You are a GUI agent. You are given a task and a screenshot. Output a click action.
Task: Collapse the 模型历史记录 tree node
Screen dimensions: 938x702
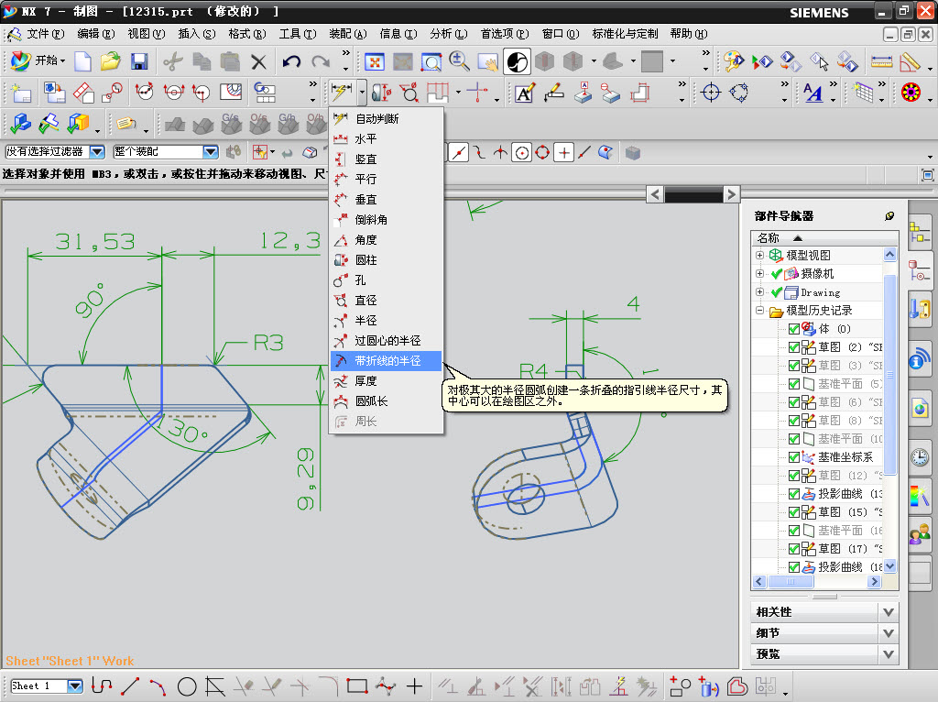pos(759,311)
